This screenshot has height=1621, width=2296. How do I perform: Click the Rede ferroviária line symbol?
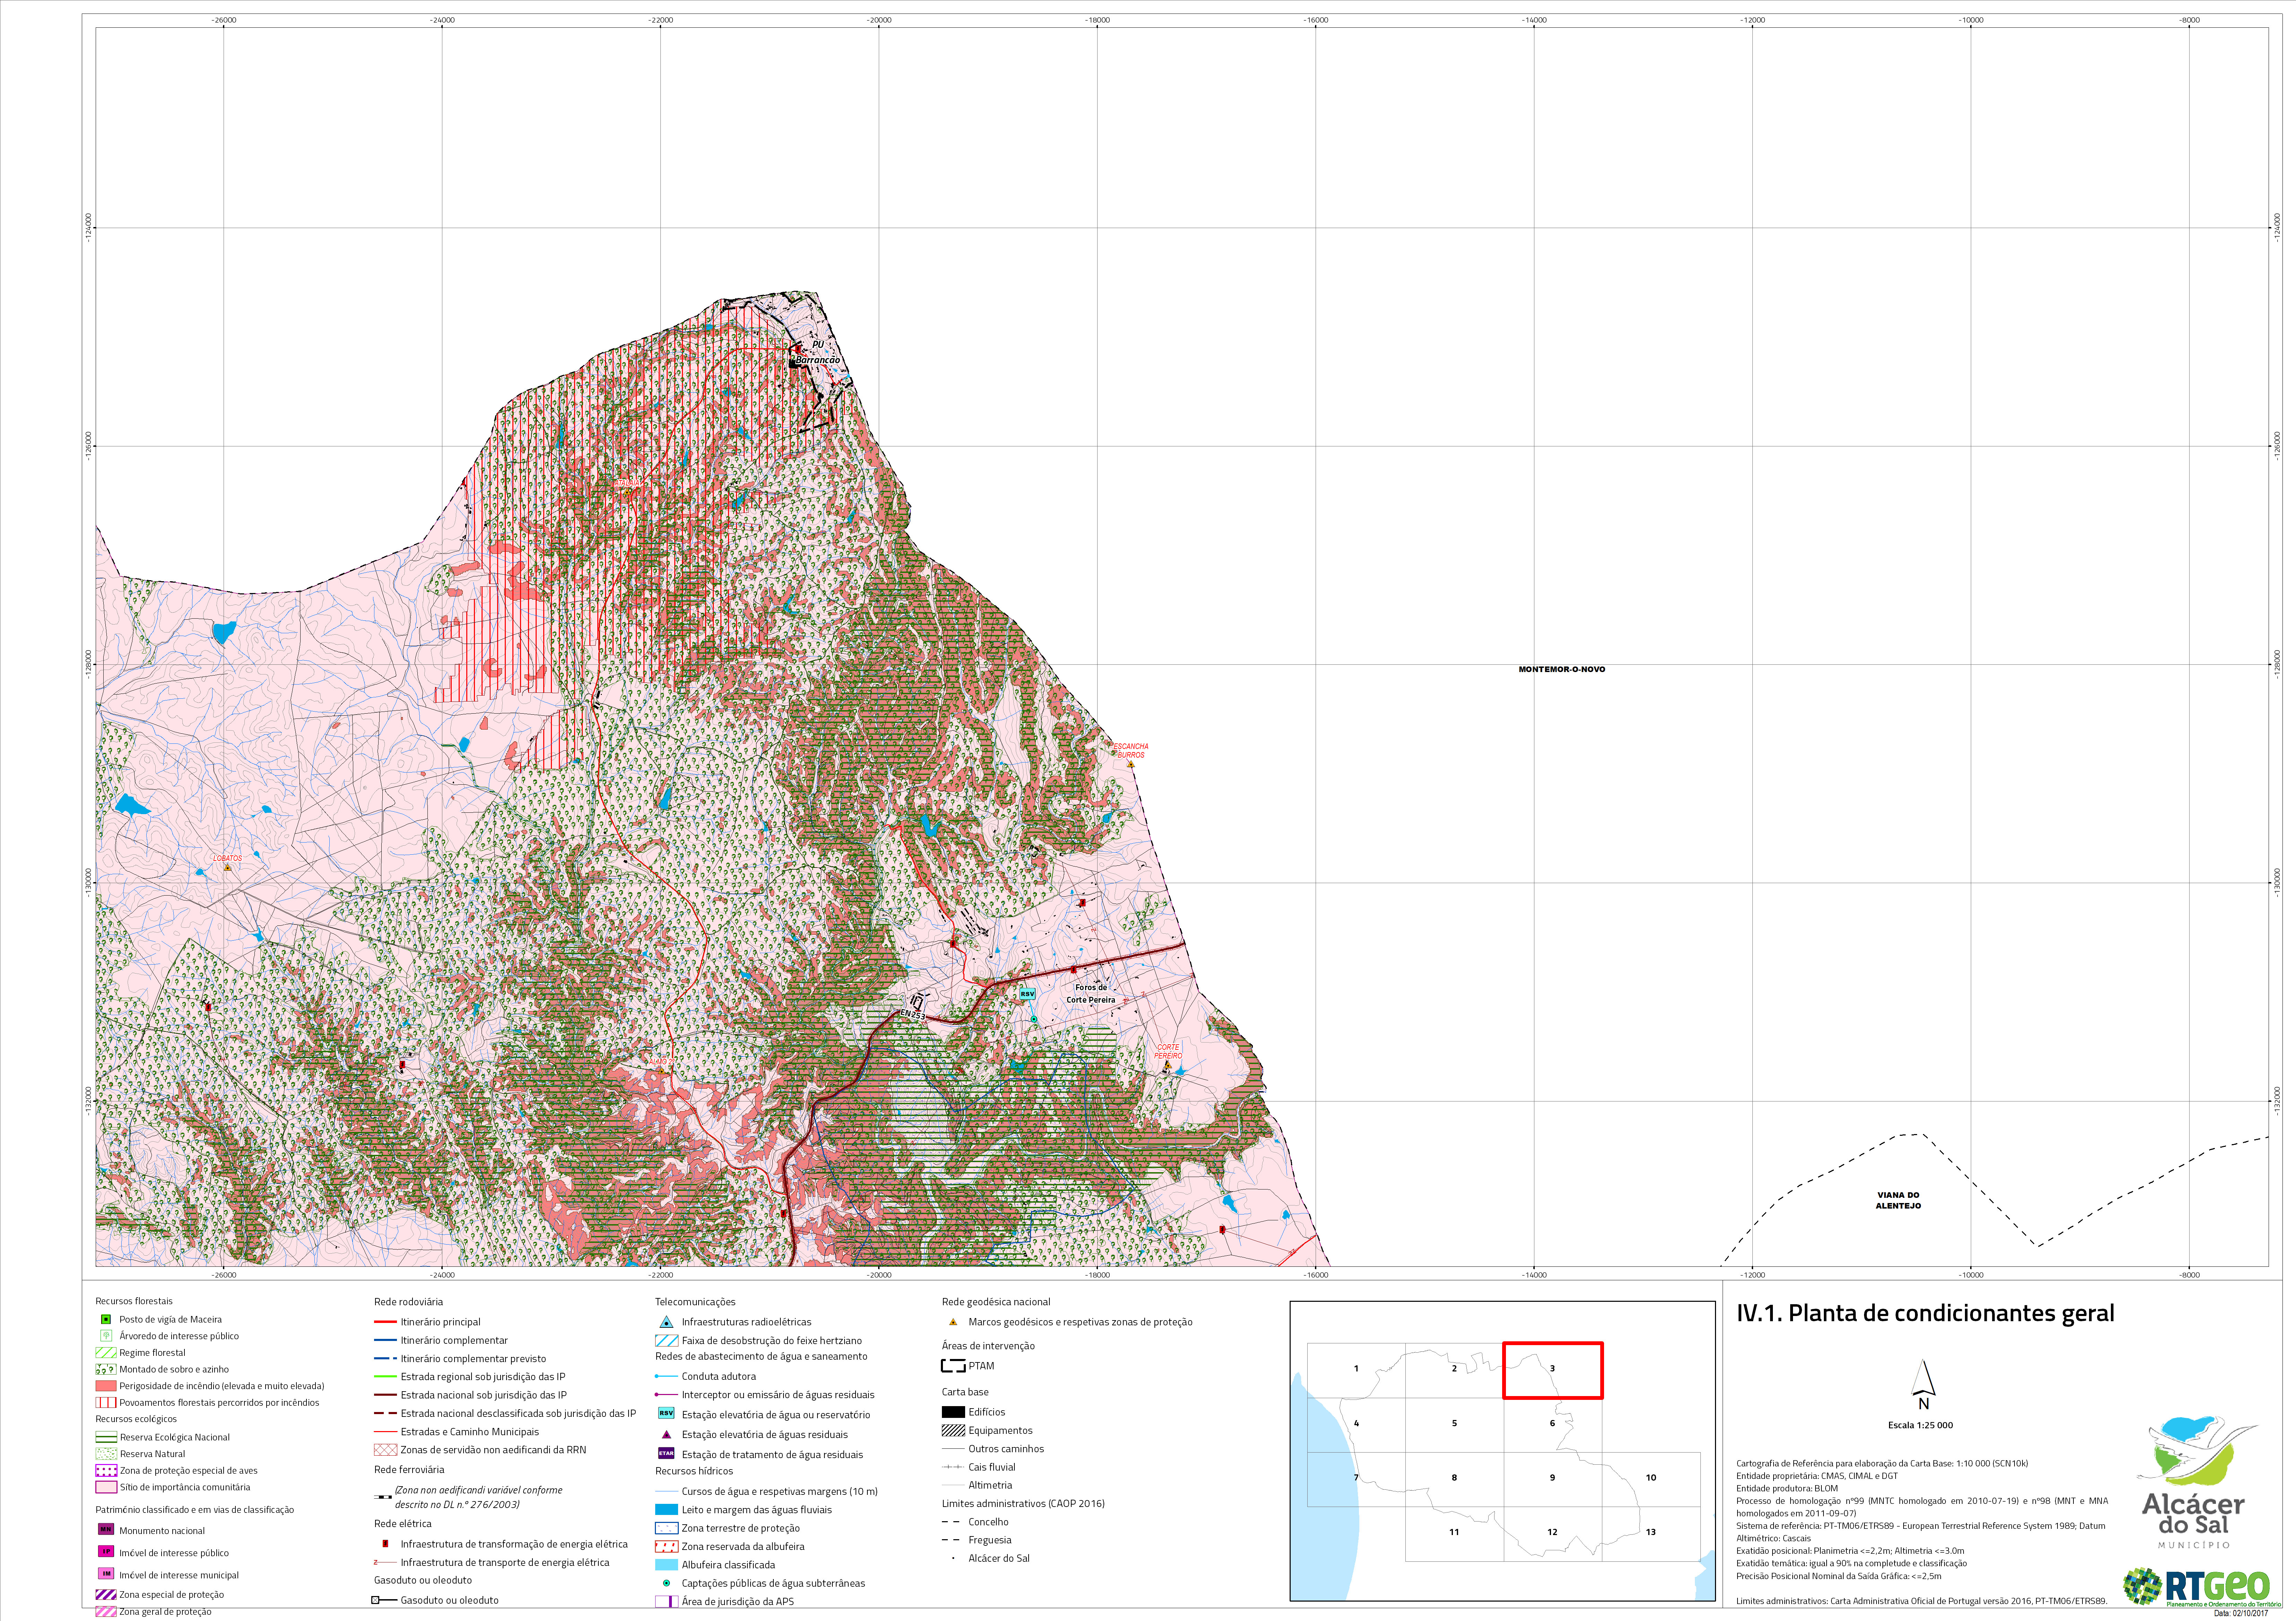pyautogui.click(x=383, y=1497)
